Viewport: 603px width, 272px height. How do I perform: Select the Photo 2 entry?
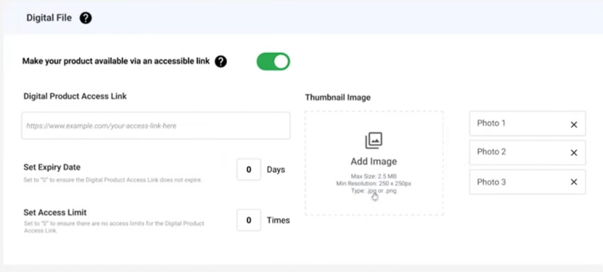click(527, 153)
